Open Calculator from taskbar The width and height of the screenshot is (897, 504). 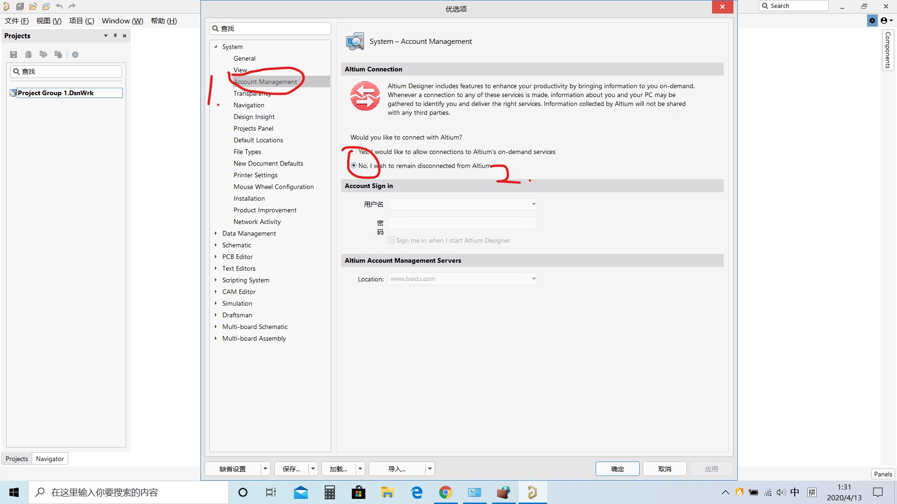[330, 492]
